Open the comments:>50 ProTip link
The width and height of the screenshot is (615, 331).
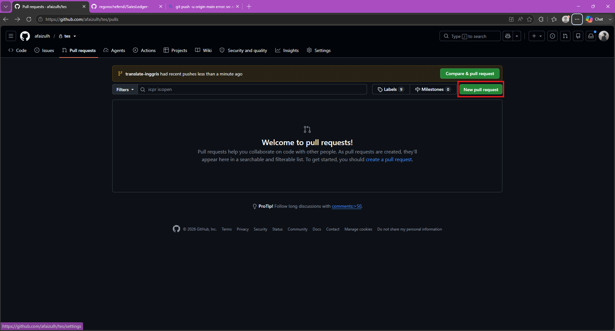pyautogui.click(x=346, y=206)
